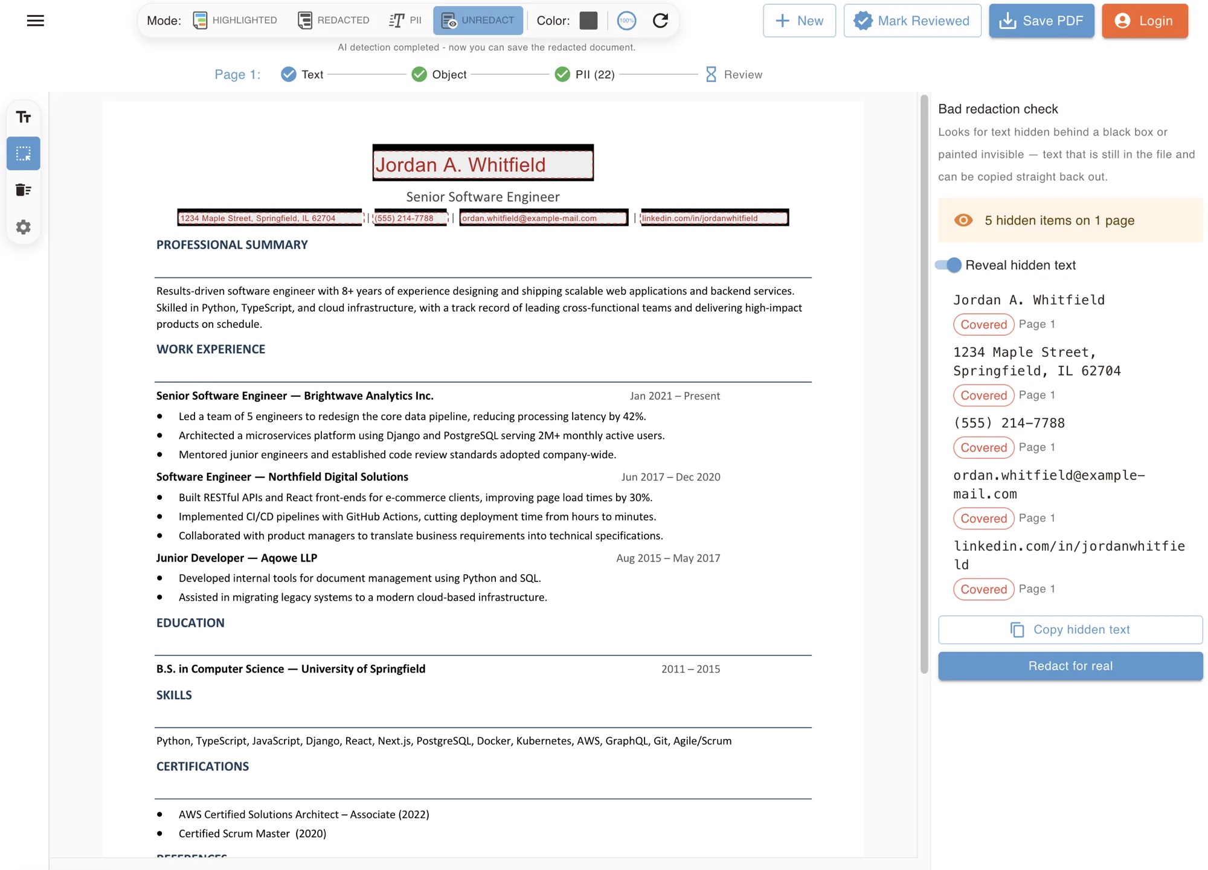Image resolution: width=1208 pixels, height=870 pixels.
Task: Click the Text step in page progress
Action: (x=302, y=74)
